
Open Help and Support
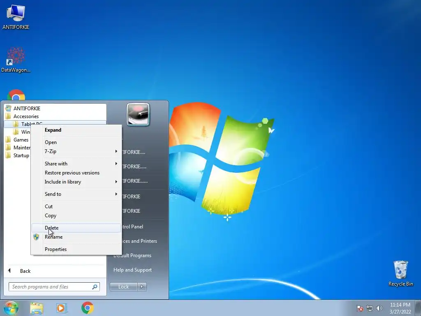pyautogui.click(x=133, y=270)
